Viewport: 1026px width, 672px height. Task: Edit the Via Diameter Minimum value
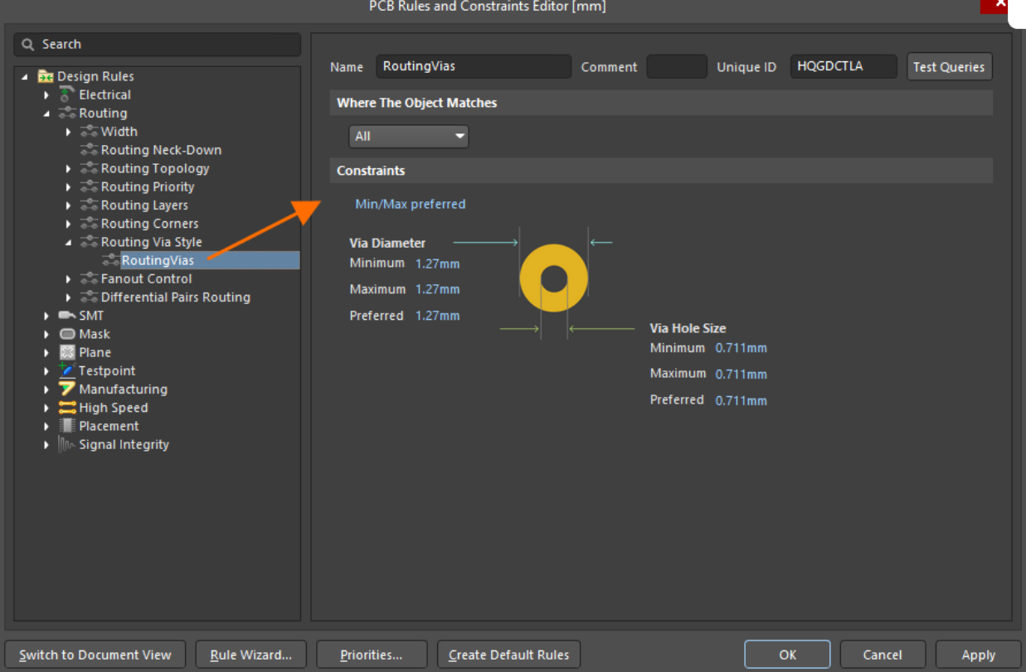(x=437, y=263)
